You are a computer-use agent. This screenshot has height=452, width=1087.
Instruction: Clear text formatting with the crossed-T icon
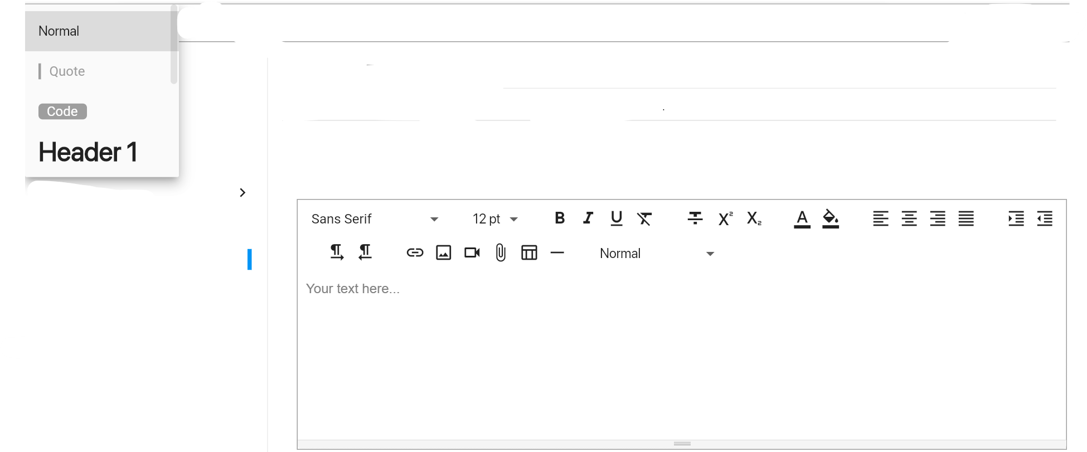point(644,218)
